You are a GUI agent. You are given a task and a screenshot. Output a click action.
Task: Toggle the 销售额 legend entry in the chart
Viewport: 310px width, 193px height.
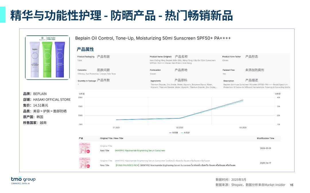(185, 133)
